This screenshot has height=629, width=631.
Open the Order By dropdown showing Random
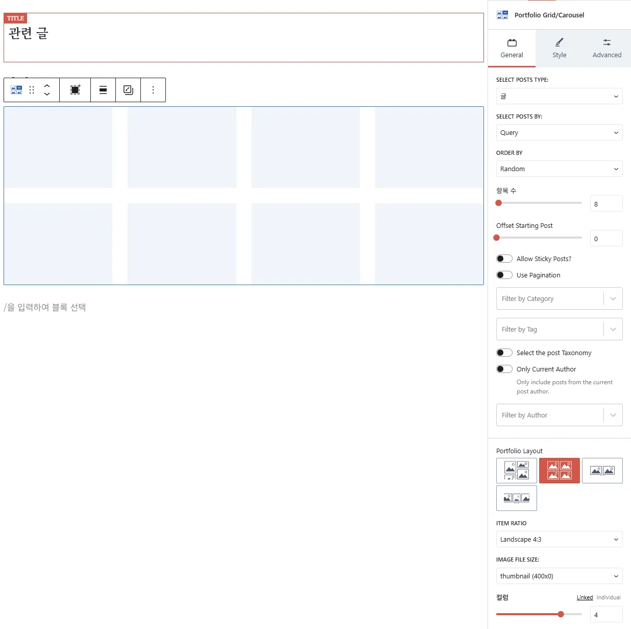pos(559,169)
